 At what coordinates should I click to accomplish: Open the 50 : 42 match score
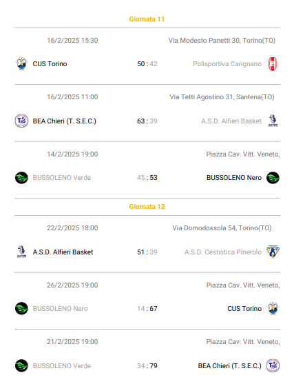(147, 64)
